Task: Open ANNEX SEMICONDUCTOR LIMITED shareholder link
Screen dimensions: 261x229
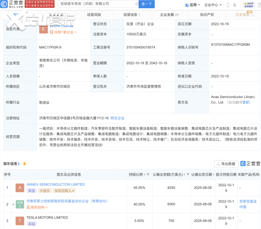Action: 55,185
